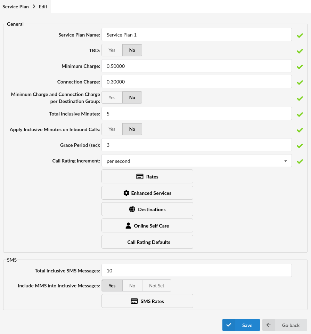Choose No for charge per Destination Group
The height and width of the screenshot is (334, 311).
coord(132,97)
